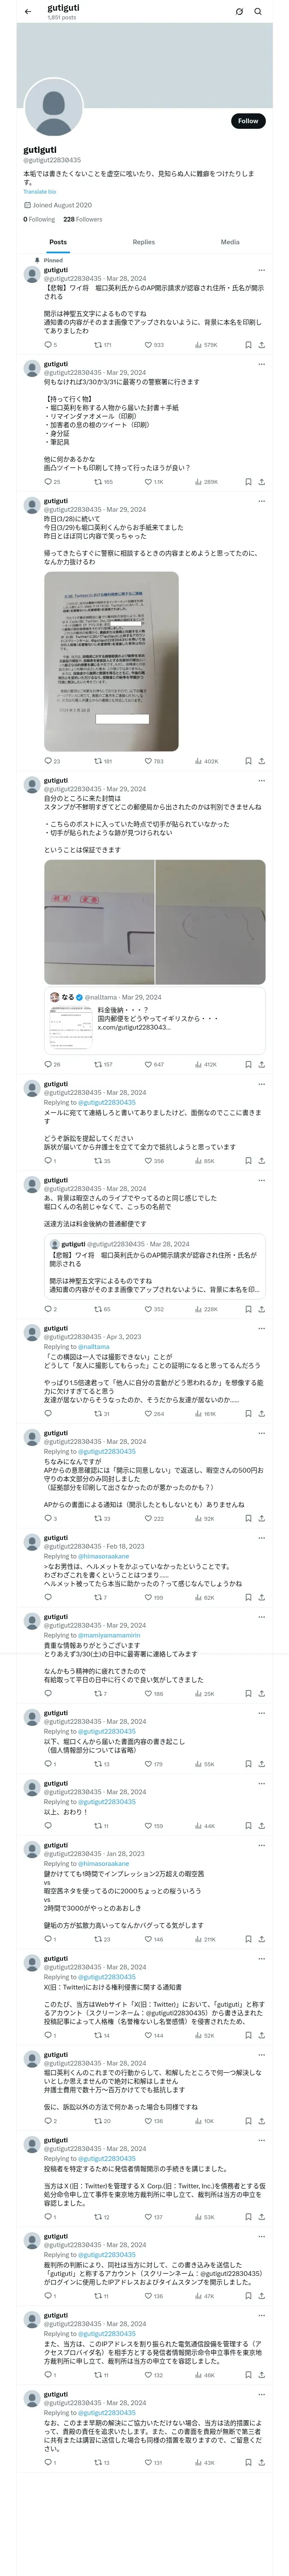Reply to the pinned post with 5 replies
The width and height of the screenshot is (289, 2576).
[50, 345]
